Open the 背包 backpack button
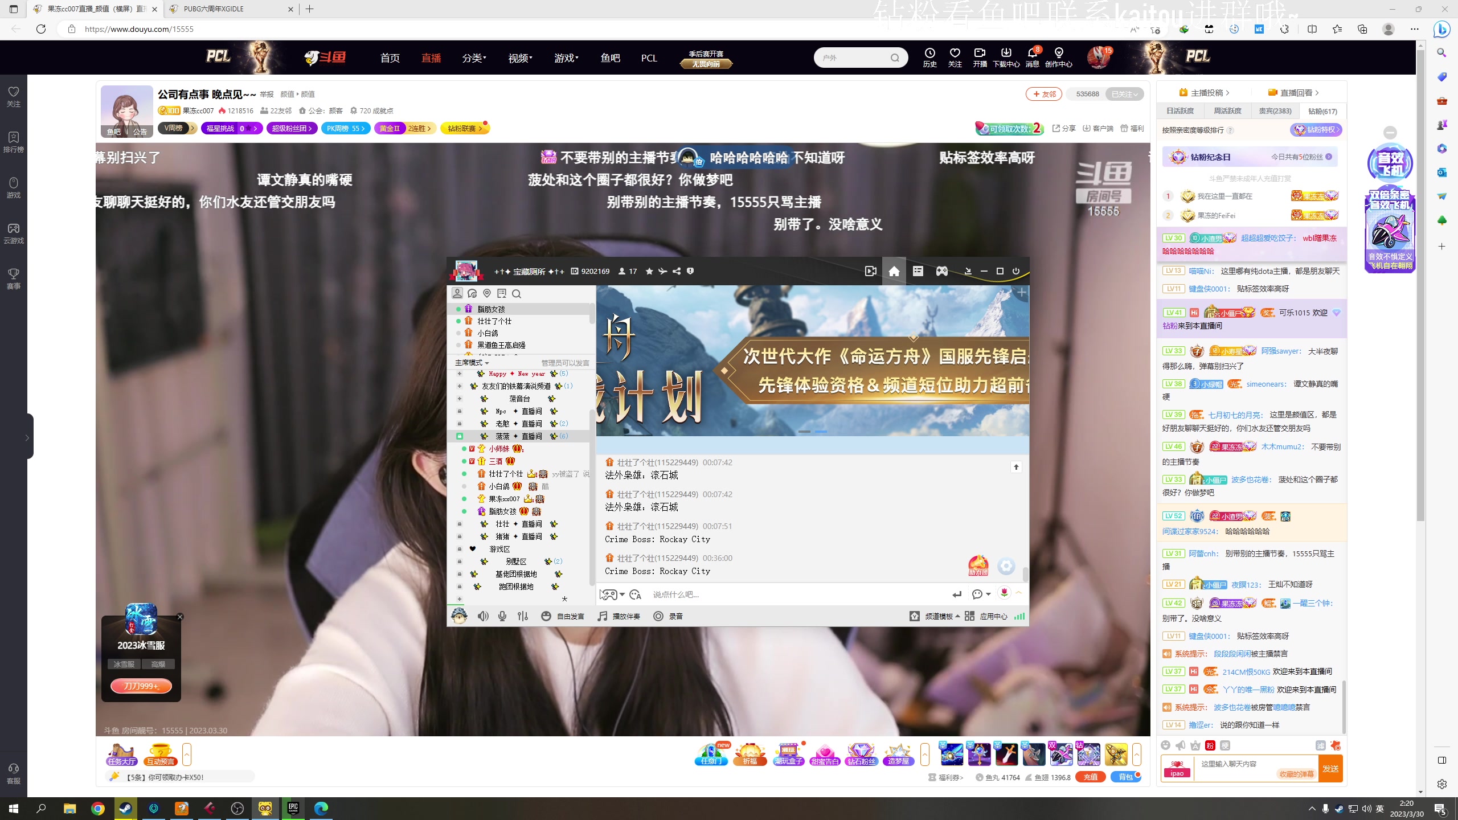The width and height of the screenshot is (1458, 820). (1126, 777)
